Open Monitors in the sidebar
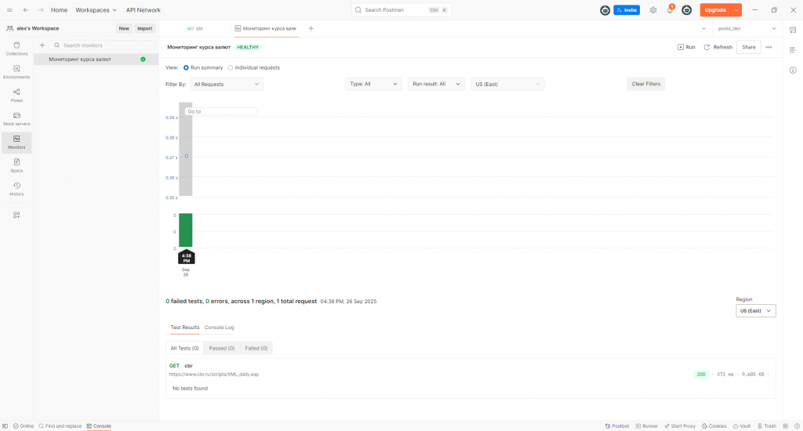803x431 pixels. click(16, 143)
